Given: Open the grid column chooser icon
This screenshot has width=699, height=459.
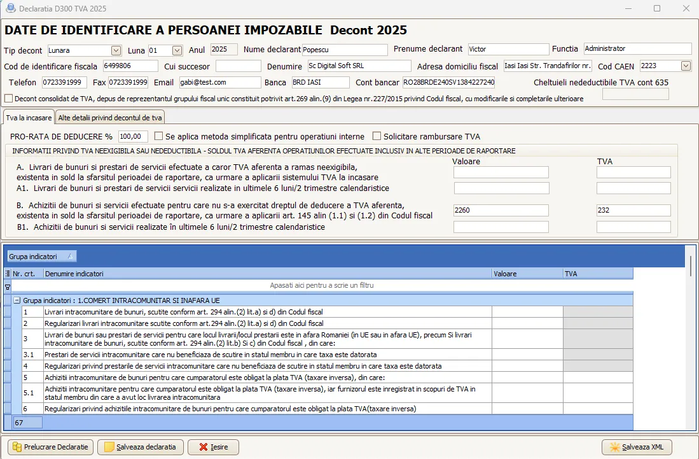Looking at the screenshot, I should point(7,274).
